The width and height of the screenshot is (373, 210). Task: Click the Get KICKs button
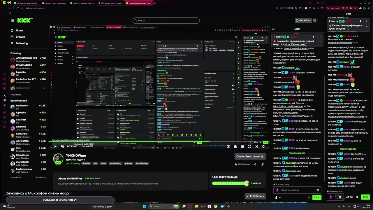pos(303,20)
